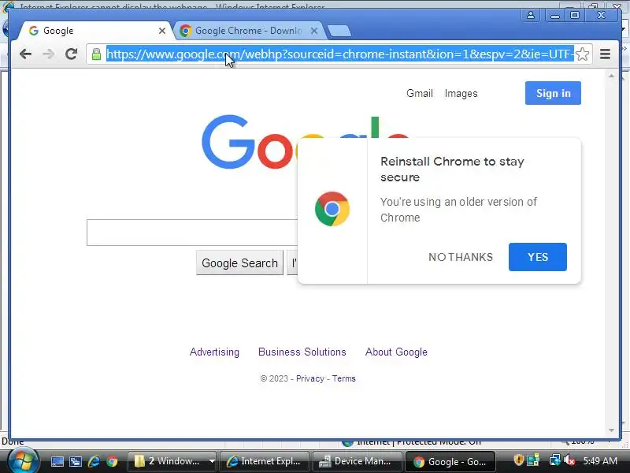Switch to Device Manager taskbar button
The height and width of the screenshot is (473, 630).
[x=357, y=461]
